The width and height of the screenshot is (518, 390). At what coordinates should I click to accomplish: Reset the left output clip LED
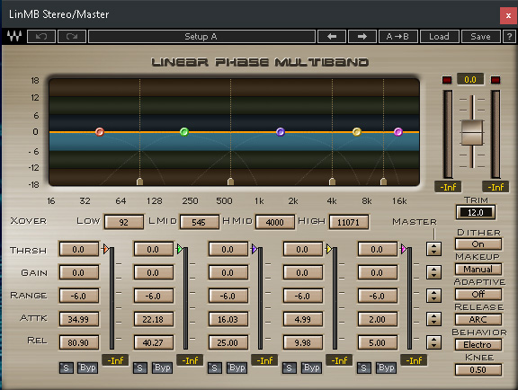pyautogui.click(x=447, y=80)
